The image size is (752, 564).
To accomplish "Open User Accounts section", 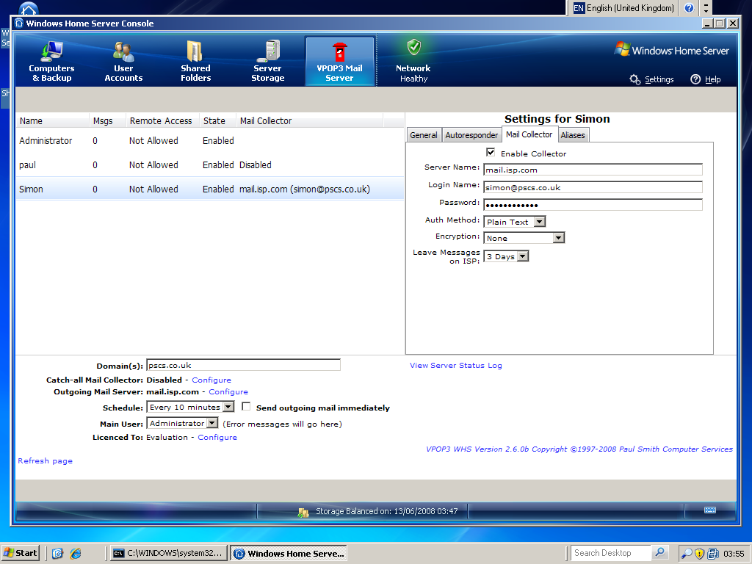I will [x=123, y=60].
